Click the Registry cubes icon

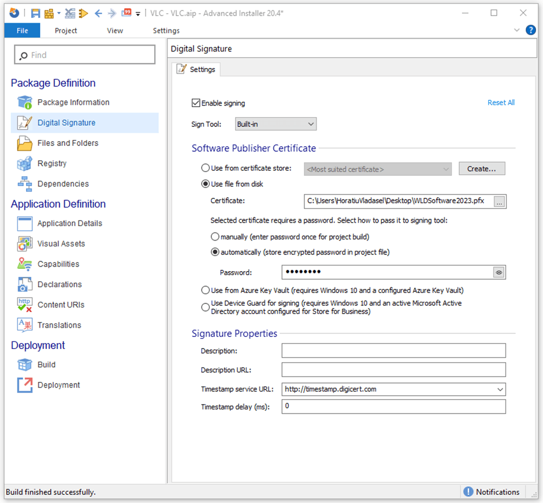(25, 163)
